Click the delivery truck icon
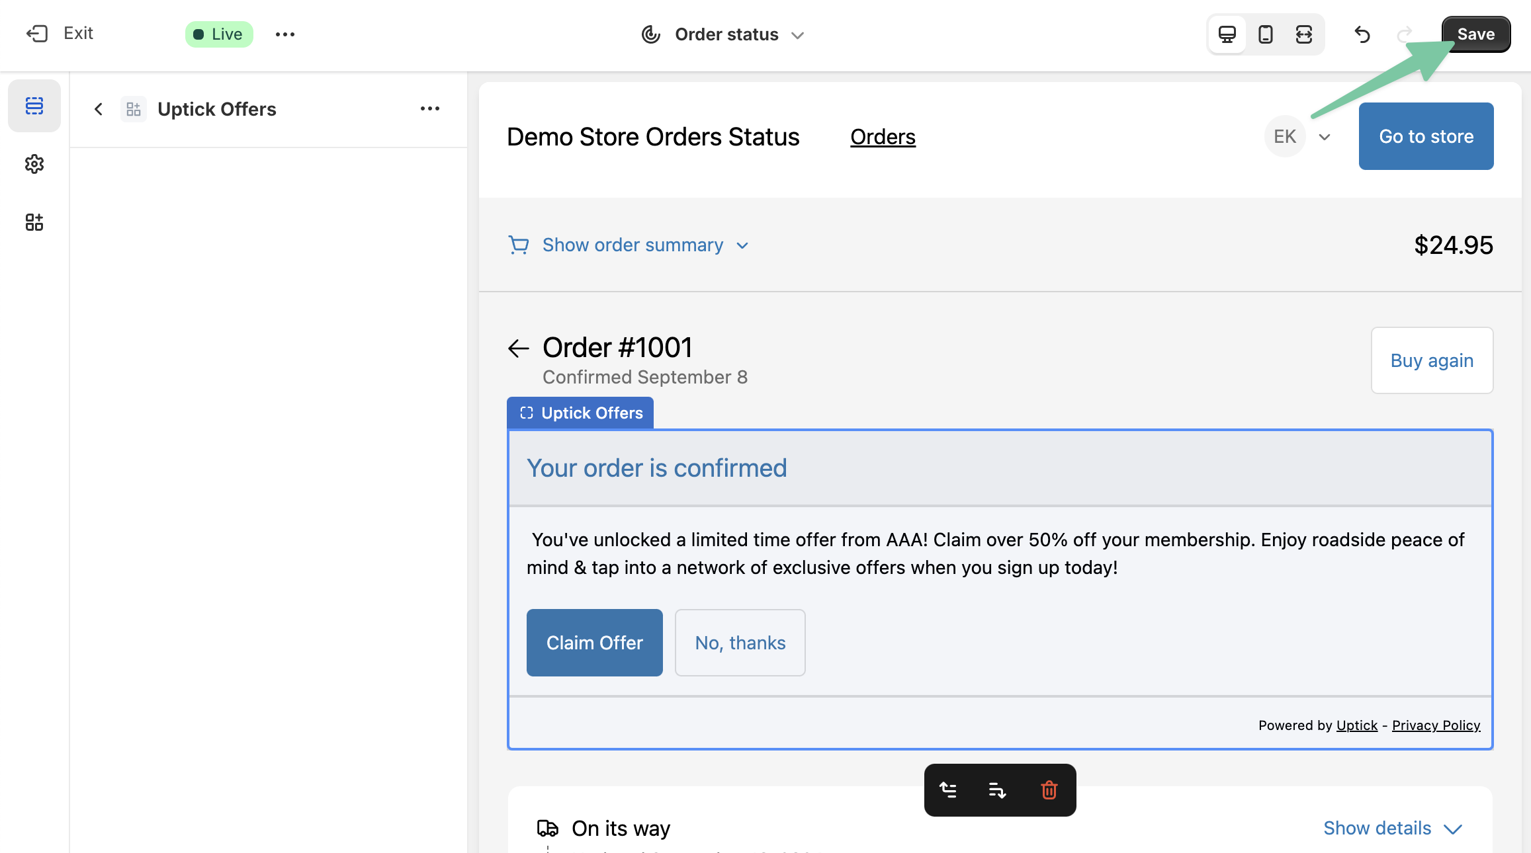The height and width of the screenshot is (853, 1531). tap(548, 828)
